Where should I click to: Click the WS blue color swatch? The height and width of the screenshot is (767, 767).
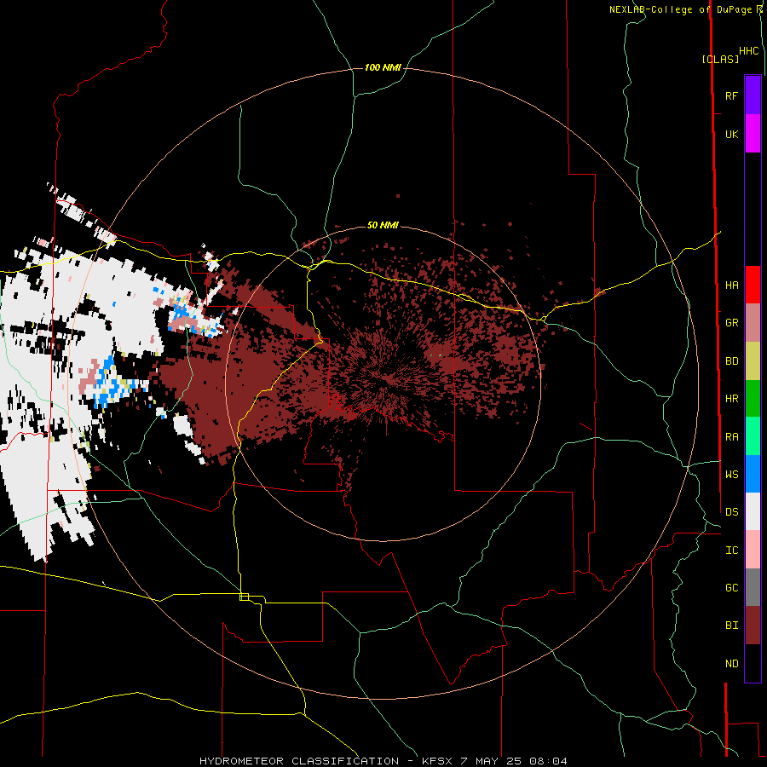click(753, 474)
